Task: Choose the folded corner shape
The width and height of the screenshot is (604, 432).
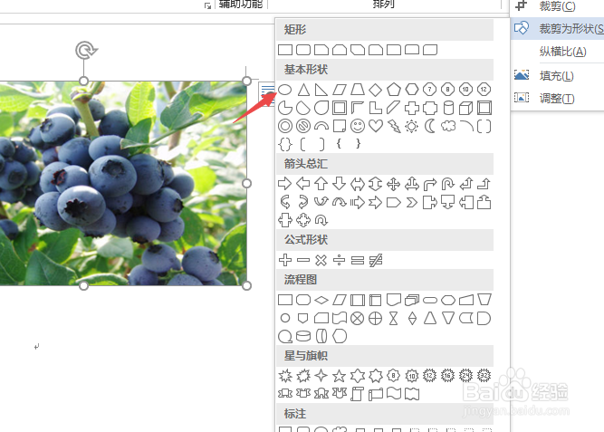Action: (340, 126)
